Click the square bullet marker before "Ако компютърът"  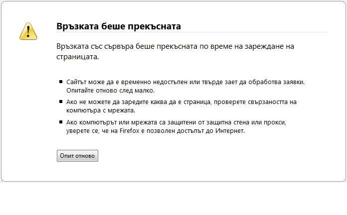tap(61, 122)
